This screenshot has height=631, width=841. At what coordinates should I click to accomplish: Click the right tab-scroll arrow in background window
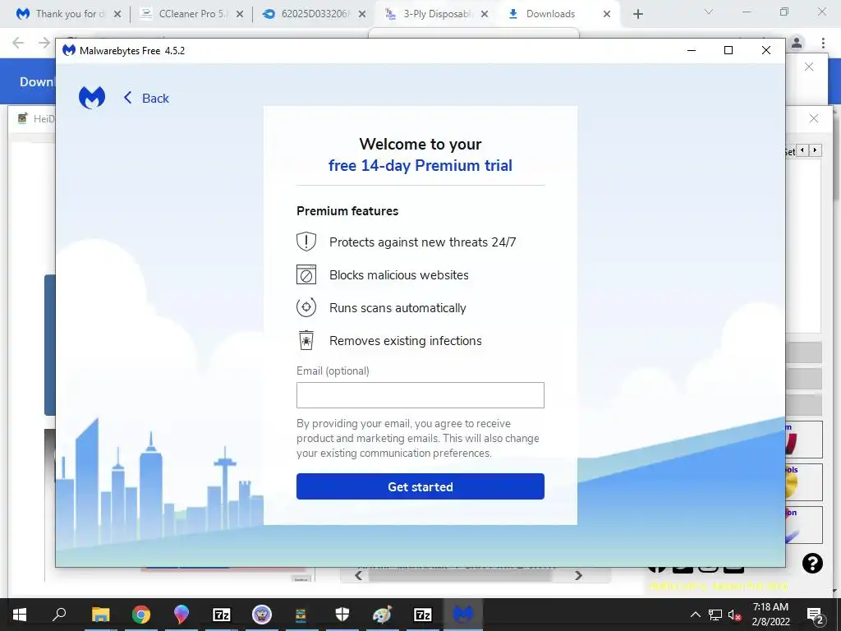click(815, 150)
